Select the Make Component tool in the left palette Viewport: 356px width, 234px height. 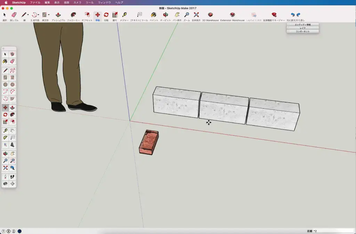click(x=12, y=54)
